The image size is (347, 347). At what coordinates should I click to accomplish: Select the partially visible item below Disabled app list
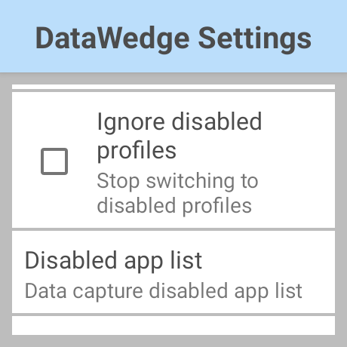click(x=173, y=325)
